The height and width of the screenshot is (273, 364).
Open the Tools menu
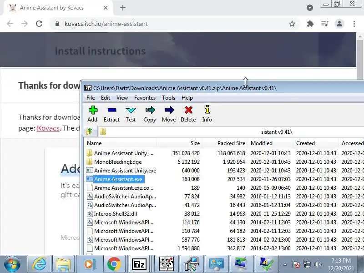[x=168, y=98]
